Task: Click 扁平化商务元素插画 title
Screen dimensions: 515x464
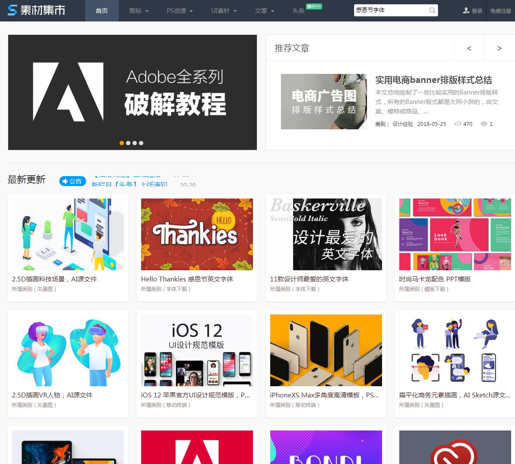Action: click(455, 395)
